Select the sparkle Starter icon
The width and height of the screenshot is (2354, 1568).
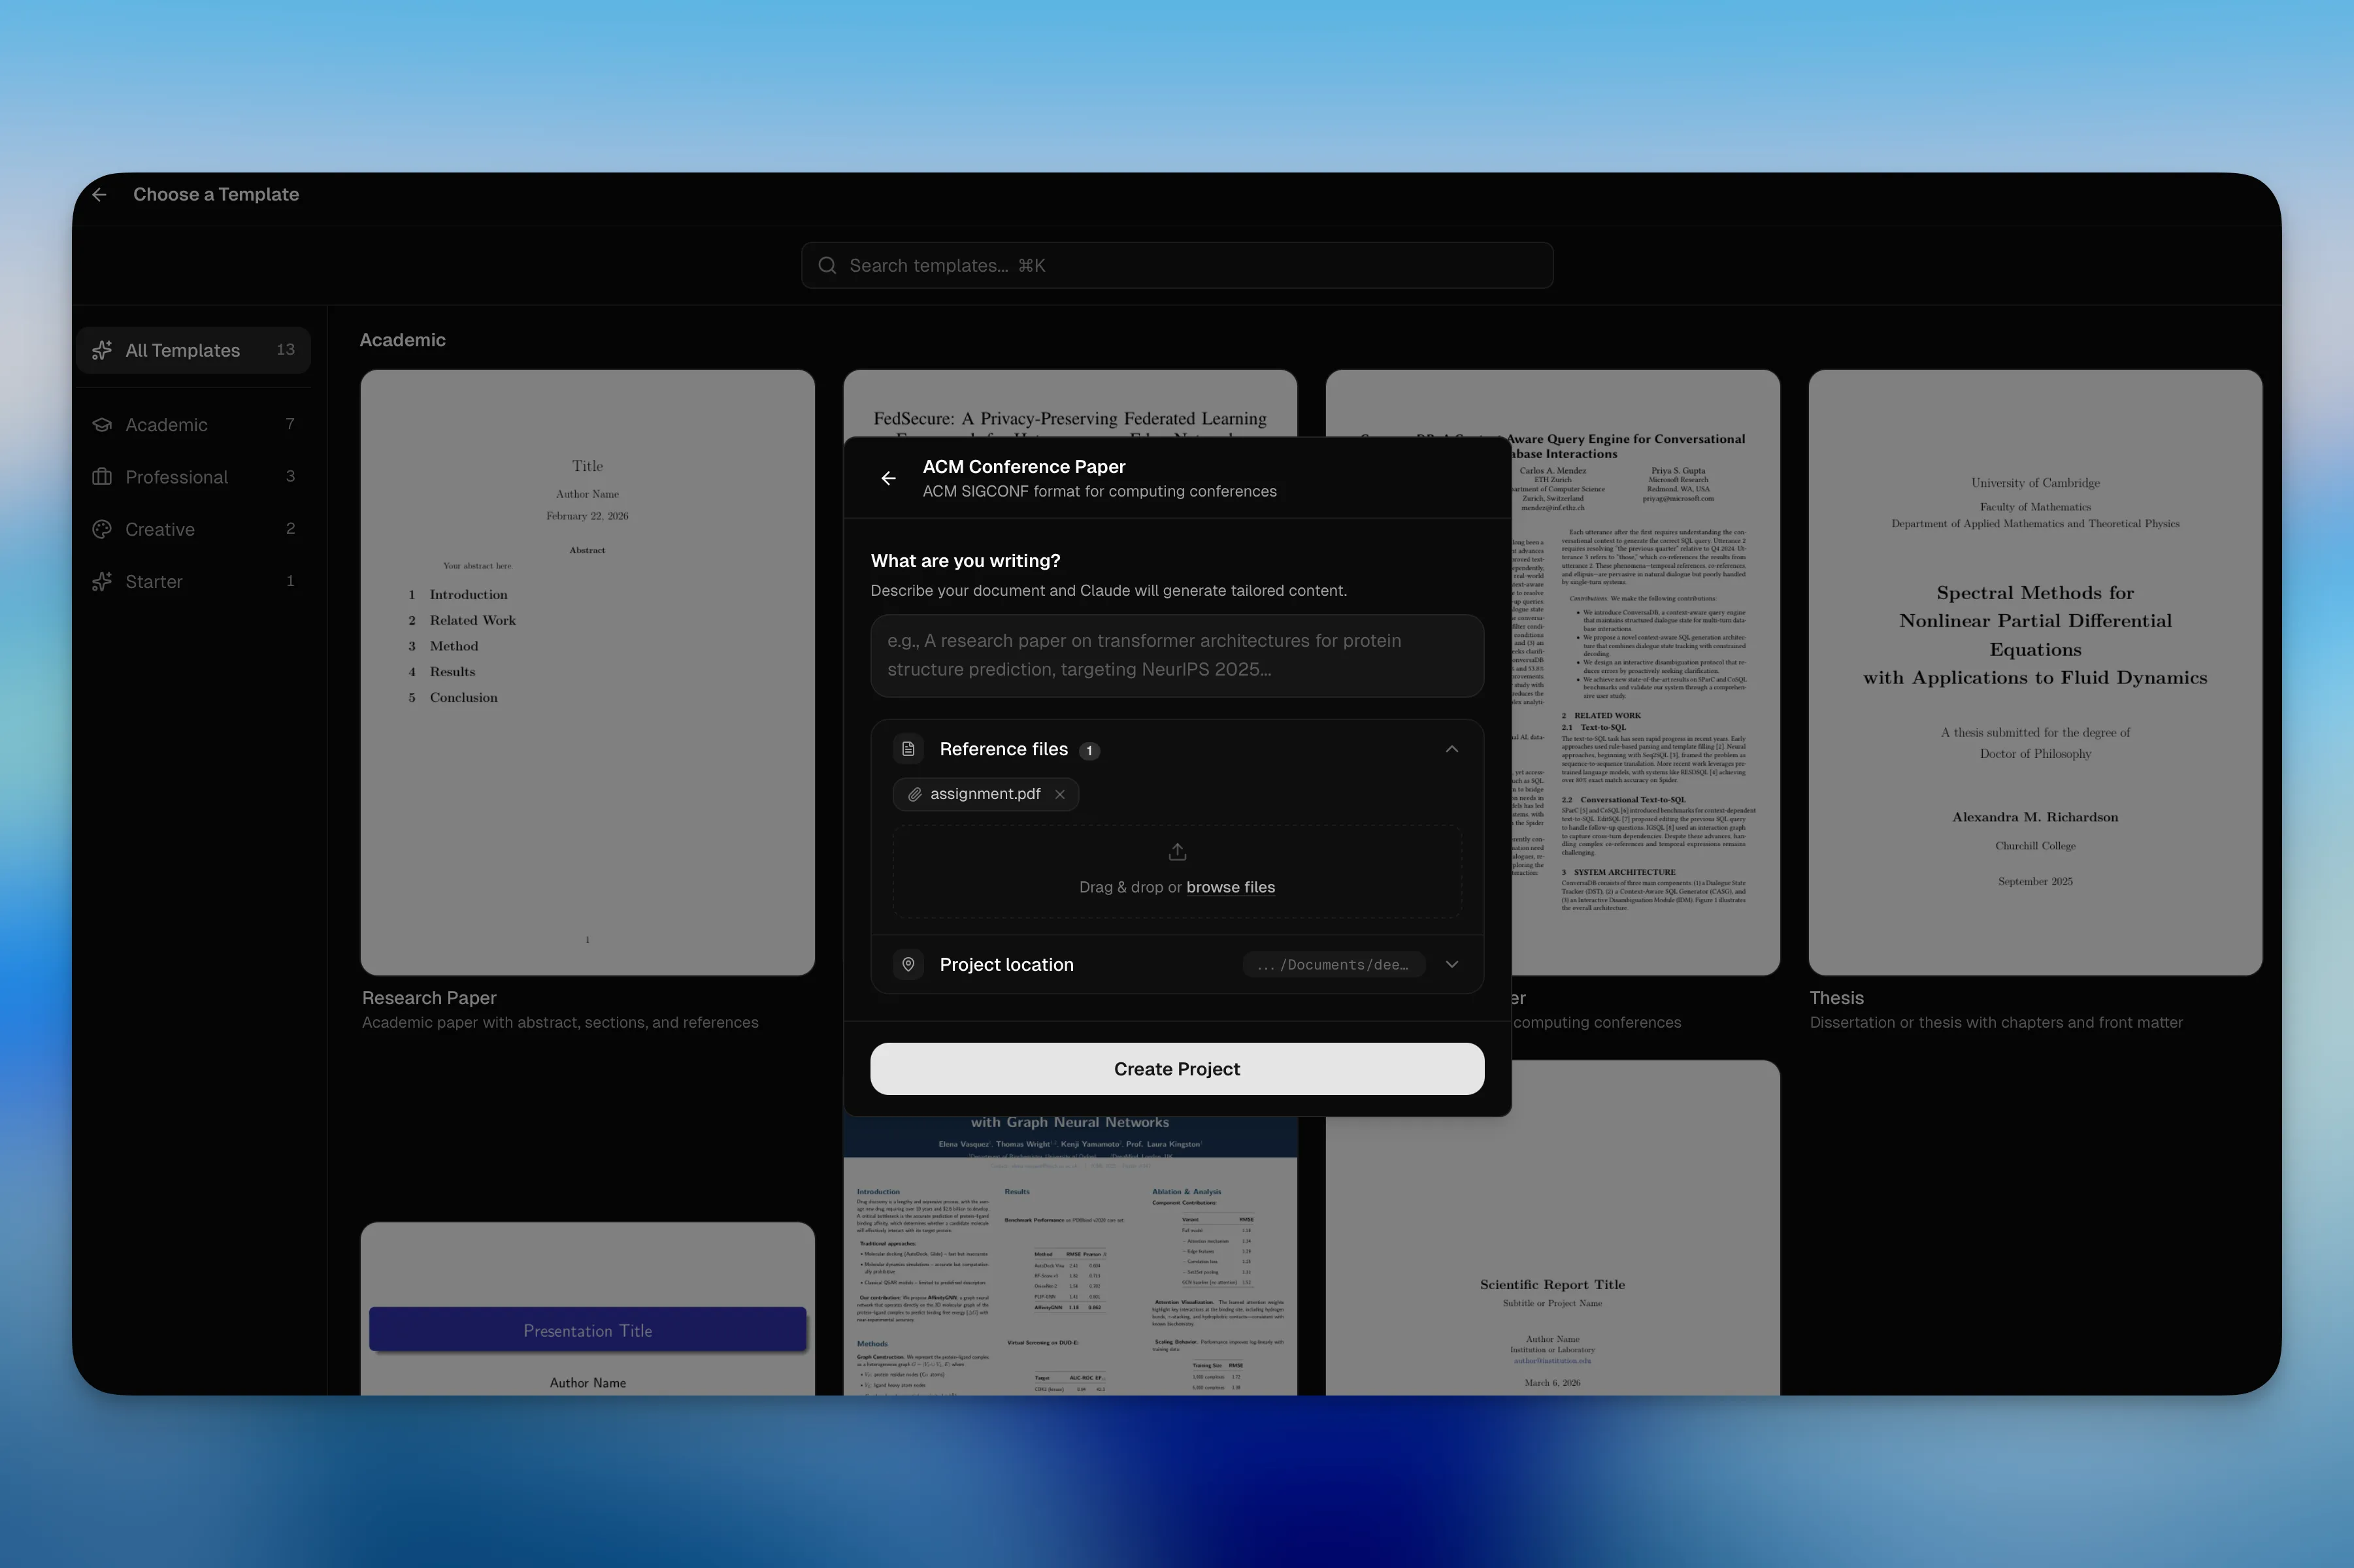tap(103, 581)
